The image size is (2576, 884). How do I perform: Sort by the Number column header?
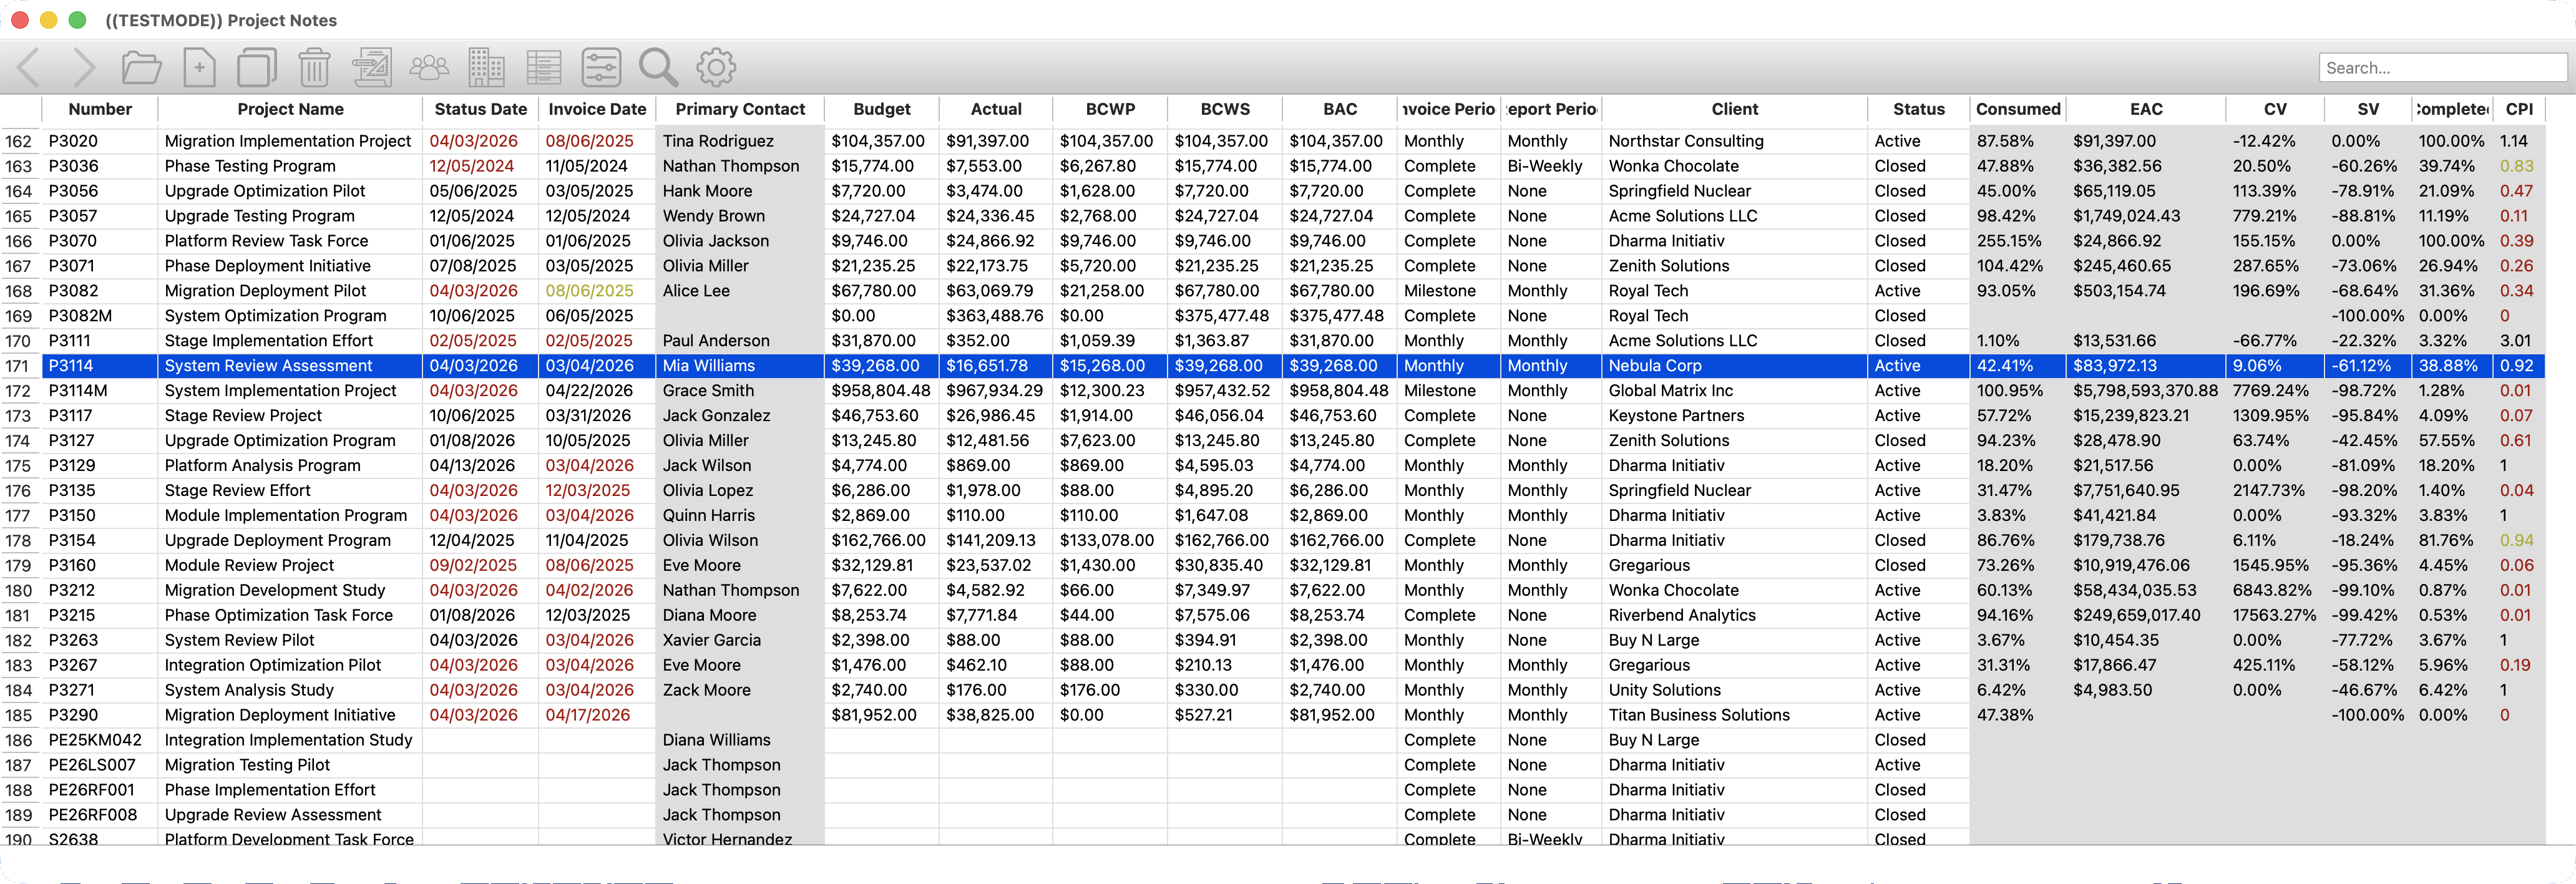coord(100,109)
